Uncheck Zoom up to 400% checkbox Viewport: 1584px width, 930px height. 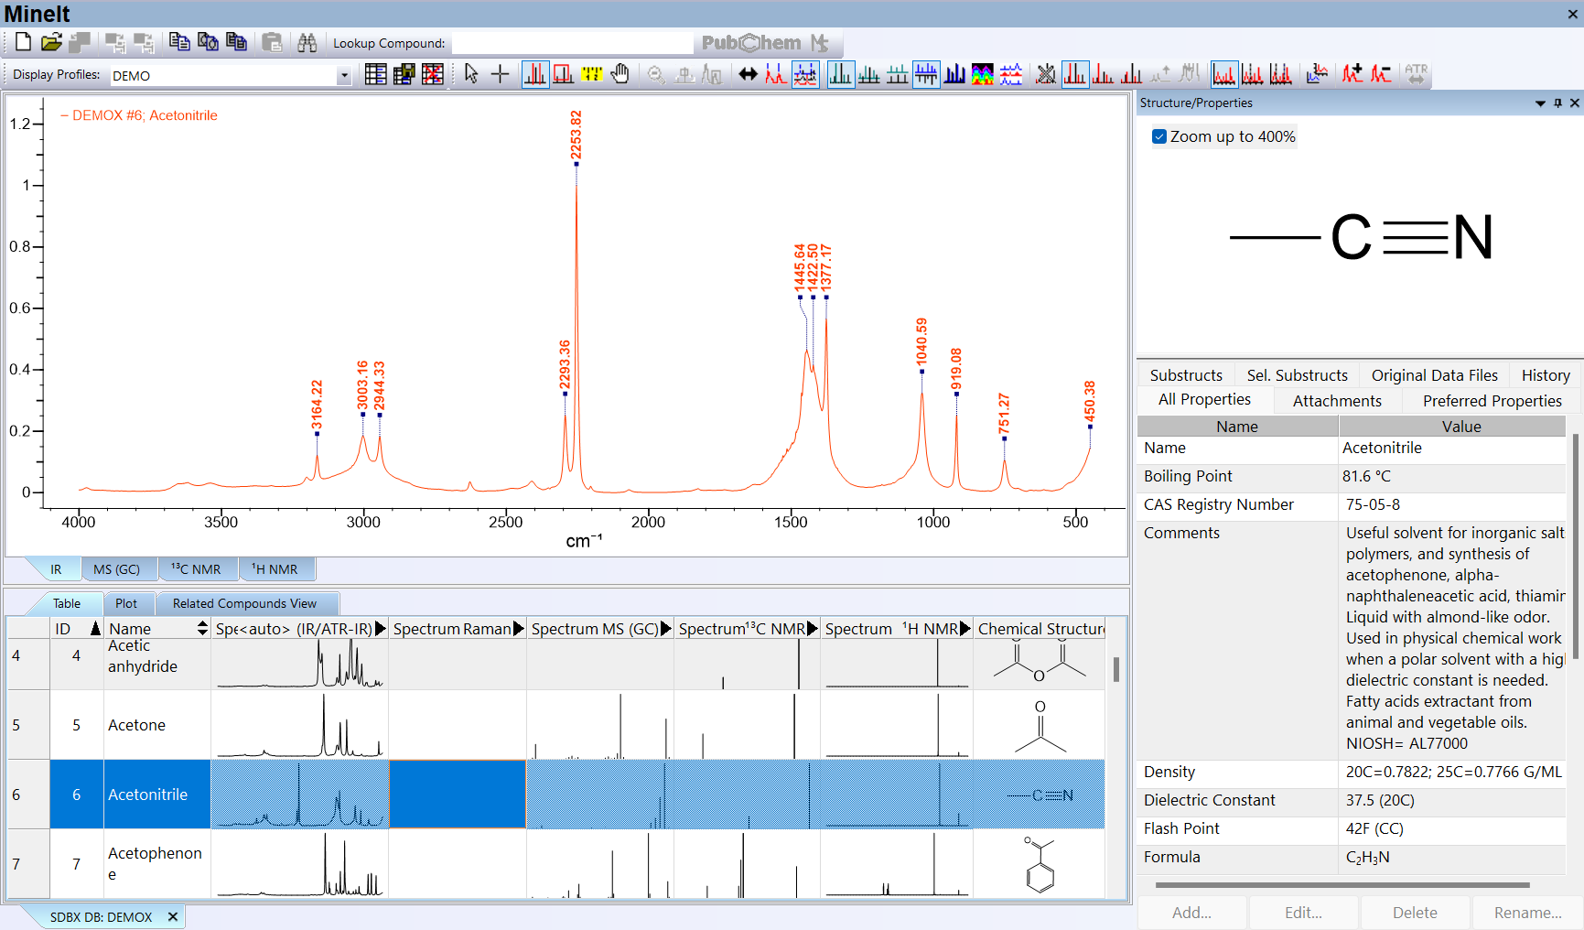click(x=1159, y=136)
